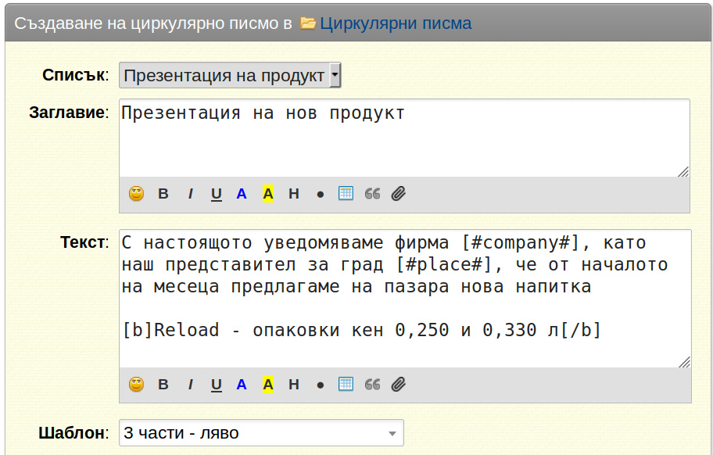Grab the Заглавие text area resize handle
Image resolution: width=713 pixels, height=455 pixels.
click(683, 171)
